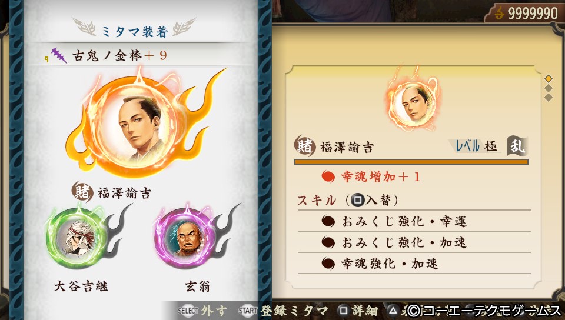Screen dimensions: 565x320
Task: Select the purple 玄翁 mitama orb
Action: (187, 237)
